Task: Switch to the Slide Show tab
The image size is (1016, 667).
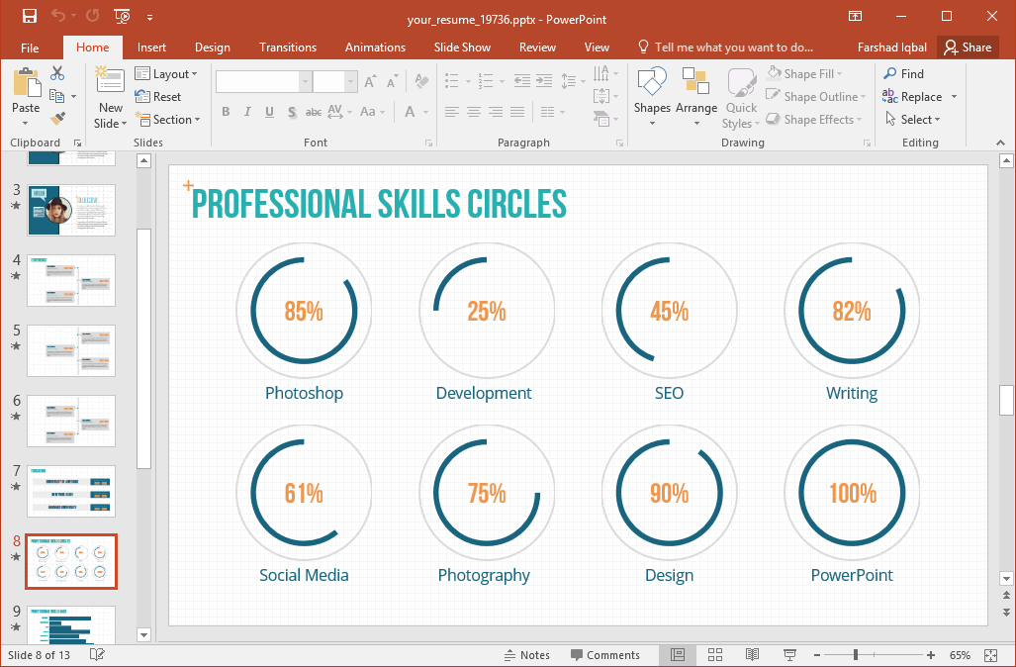Action: (x=462, y=48)
